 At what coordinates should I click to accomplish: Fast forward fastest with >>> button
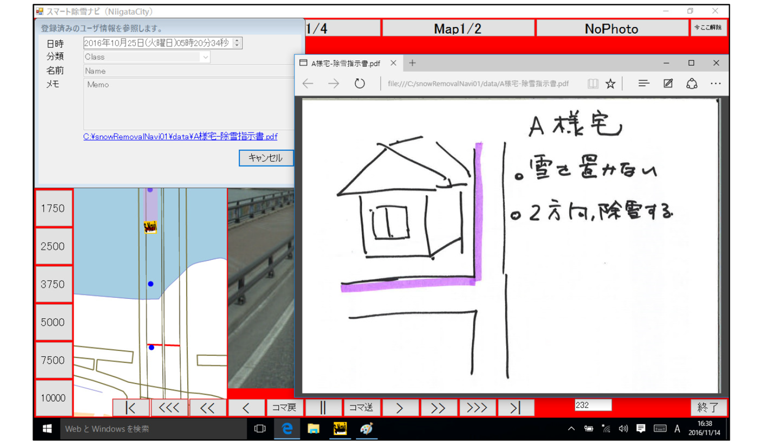[477, 408]
